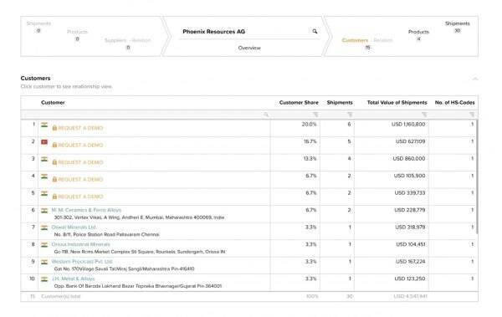Click the Customer(s) total footer row label
502x317 pixels.
point(61,296)
